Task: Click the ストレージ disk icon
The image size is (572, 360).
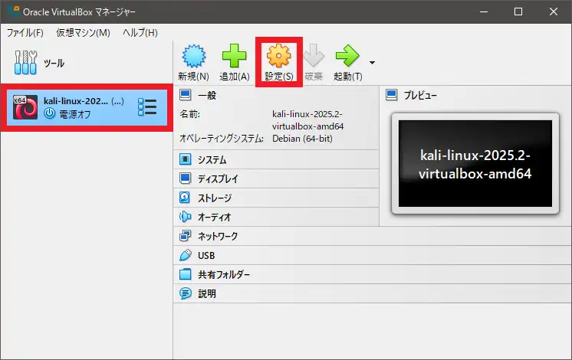Action: click(185, 198)
